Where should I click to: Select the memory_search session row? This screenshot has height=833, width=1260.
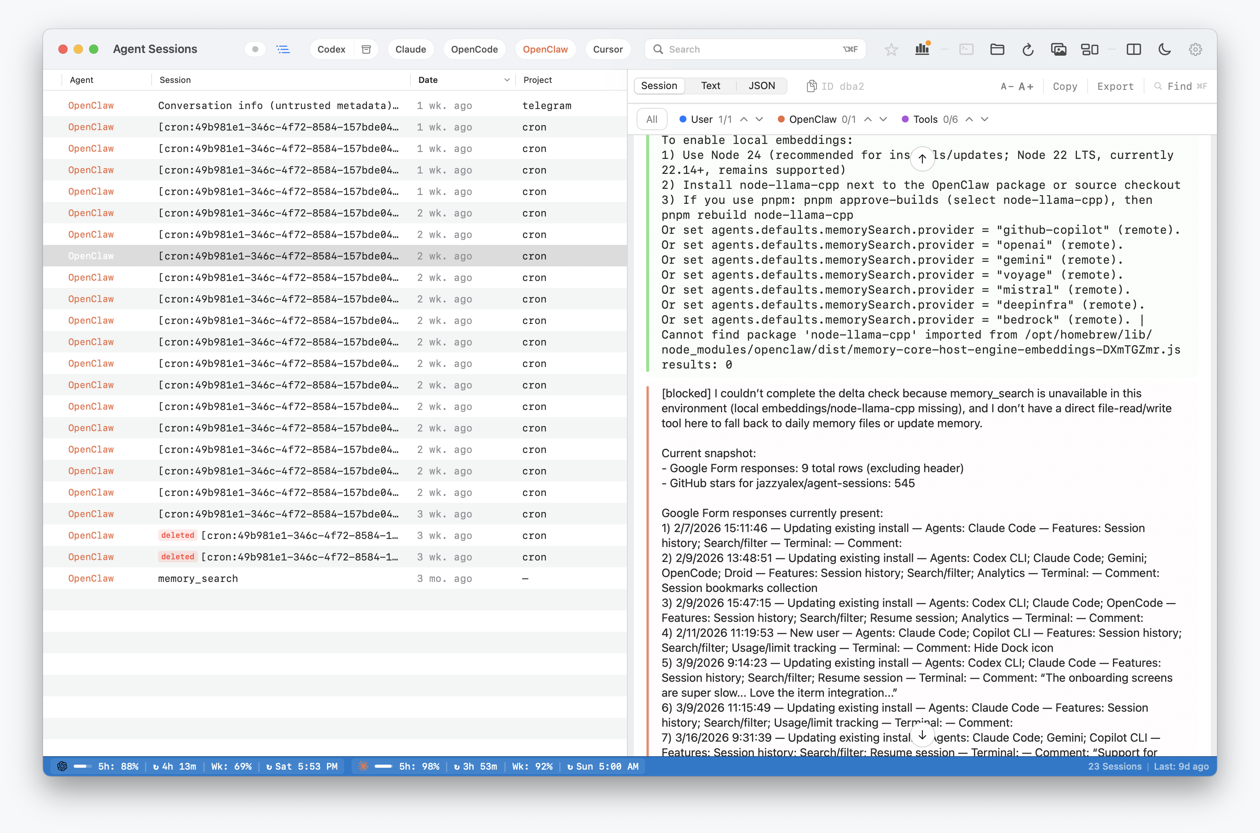(x=335, y=578)
